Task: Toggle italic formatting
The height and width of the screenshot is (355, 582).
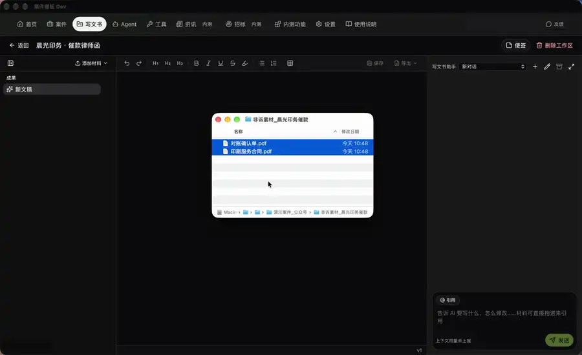Action: point(208,63)
